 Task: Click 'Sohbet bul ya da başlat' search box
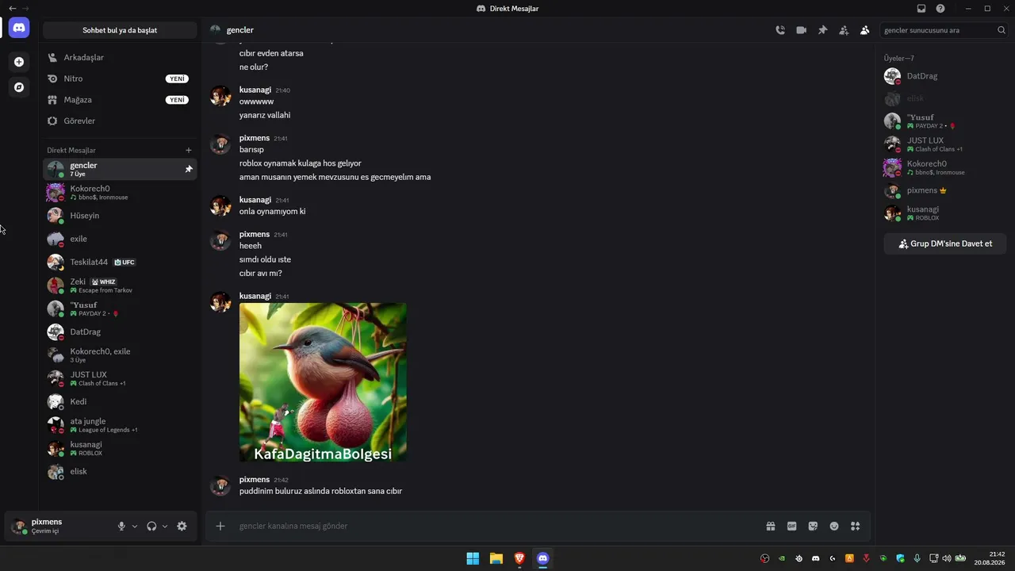pyautogui.click(x=120, y=30)
